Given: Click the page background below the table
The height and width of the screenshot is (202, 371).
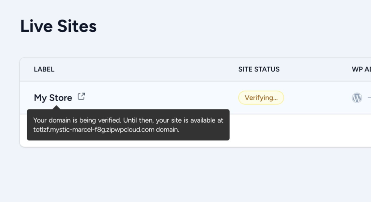Looking at the screenshot, I should [x=181, y=174].
